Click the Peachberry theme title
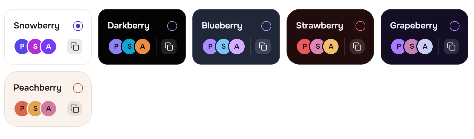 click(x=38, y=88)
